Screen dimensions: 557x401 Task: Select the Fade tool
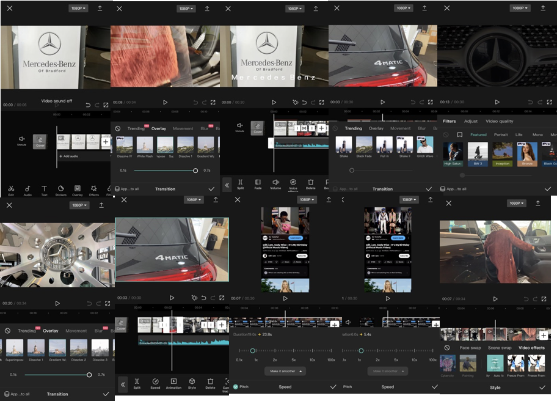pos(258,184)
